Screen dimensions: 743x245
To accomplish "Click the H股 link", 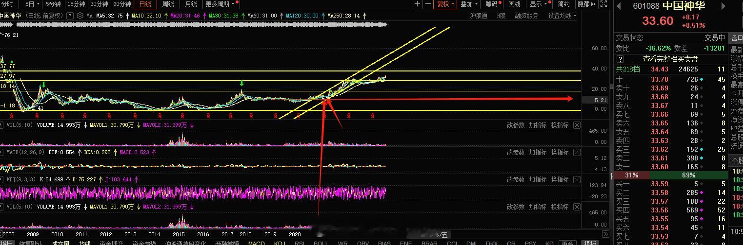I will 501,16.
